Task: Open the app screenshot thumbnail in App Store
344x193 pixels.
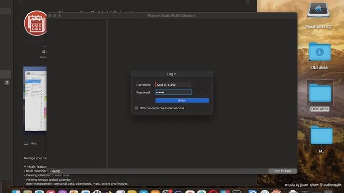Action: click(x=35, y=99)
